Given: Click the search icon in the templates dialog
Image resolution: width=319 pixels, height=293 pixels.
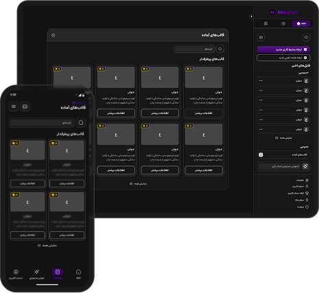Looking at the screenshot, I should pyautogui.click(x=220, y=49).
